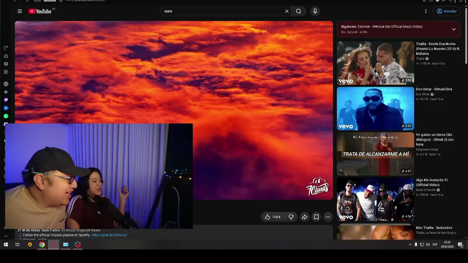The width and height of the screenshot is (468, 263).
Task: Select 'Mix: Thalia - Seduccion' title
Action: tap(434, 228)
